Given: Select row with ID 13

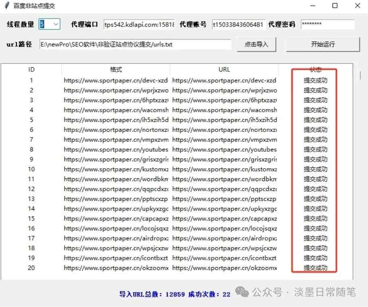Looking at the screenshot, I should pyautogui.click(x=177, y=199).
